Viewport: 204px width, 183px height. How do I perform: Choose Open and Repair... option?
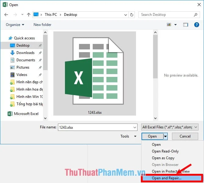point(172,178)
